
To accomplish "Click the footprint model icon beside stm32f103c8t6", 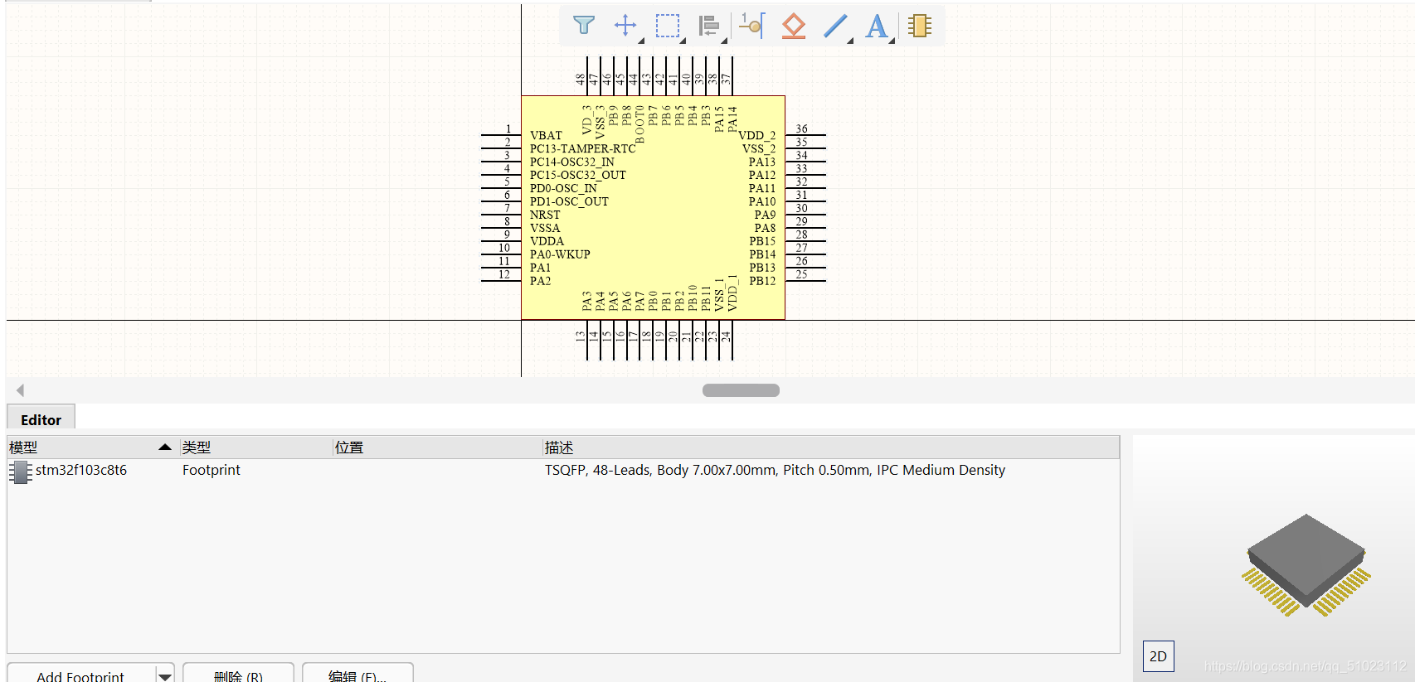I will coord(20,472).
